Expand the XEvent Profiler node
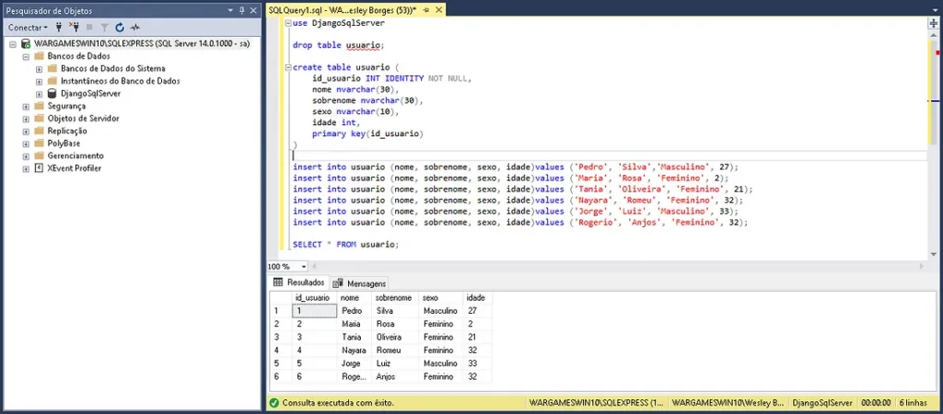Image resolution: width=943 pixels, height=414 pixels. (26, 169)
